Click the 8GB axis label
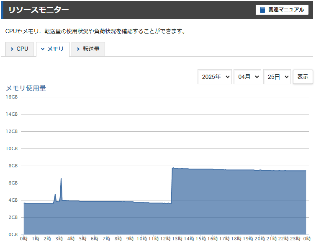This screenshot has width=316, height=242. tap(13, 166)
